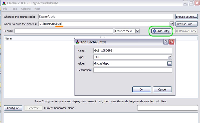Click the Add Entry plus button
Screen dimensions: 200x123
[161, 31]
